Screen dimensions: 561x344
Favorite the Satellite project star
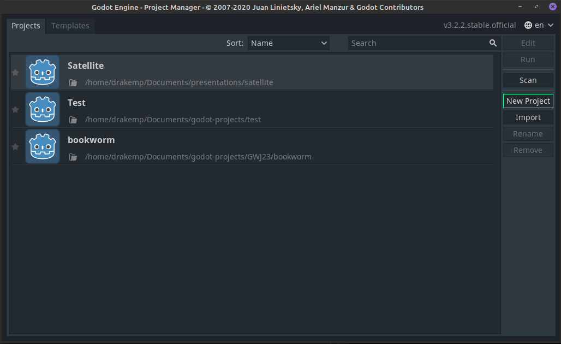tap(15, 73)
